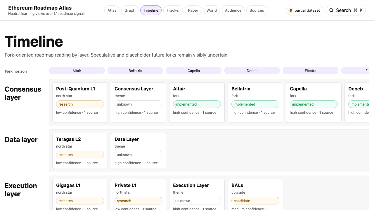Open the Bellatrix fork card
Image resolution: width=374 pixels, height=210 pixels.
click(x=255, y=102)
